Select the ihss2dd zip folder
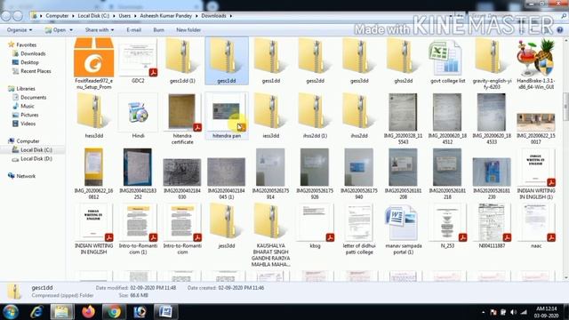569x320 pixels. point(359,112)
